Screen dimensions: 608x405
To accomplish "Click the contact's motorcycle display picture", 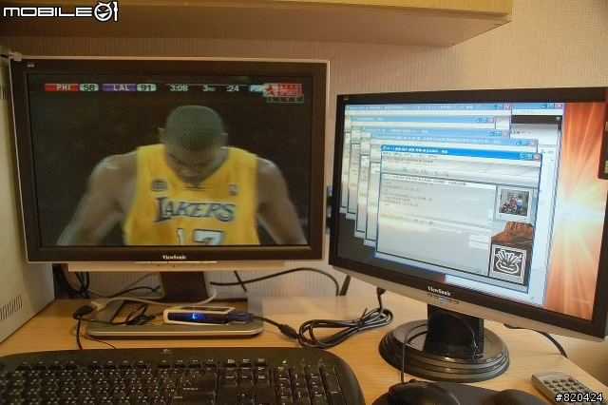I will click(x=515, y=202).
